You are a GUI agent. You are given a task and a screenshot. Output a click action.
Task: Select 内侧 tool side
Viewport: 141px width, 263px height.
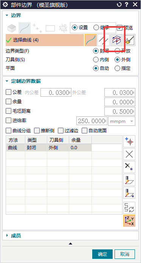click(96, 60)
